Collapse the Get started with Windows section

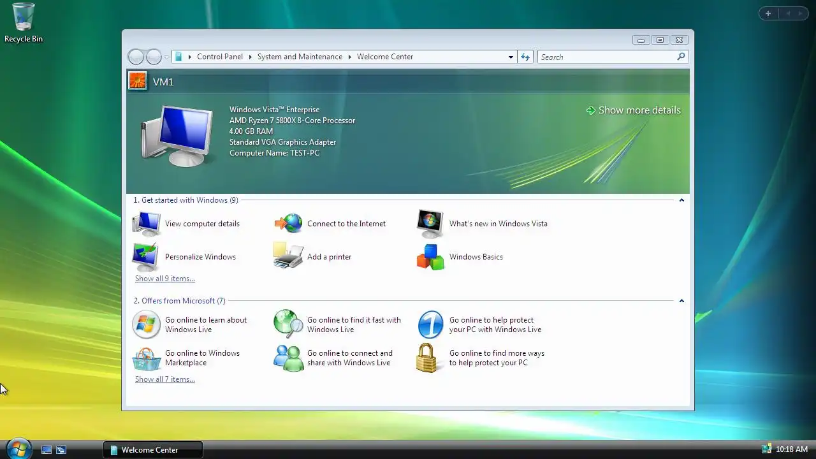tap(681, 200)
